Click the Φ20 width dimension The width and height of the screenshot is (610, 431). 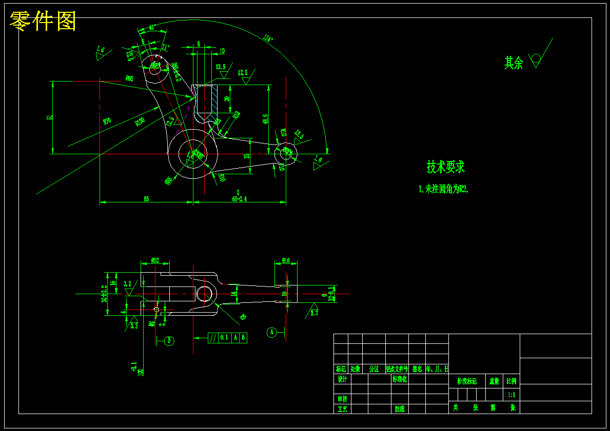click(x=155, y=261)
